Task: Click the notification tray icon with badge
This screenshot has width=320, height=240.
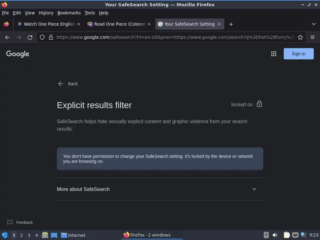Action: [303, 235]
